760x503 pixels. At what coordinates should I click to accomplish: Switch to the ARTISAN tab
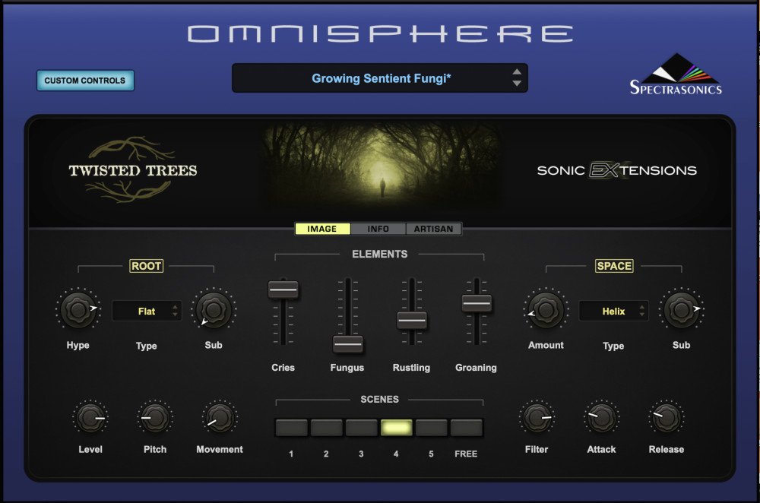pyautogui.click(x=433, y=229)
